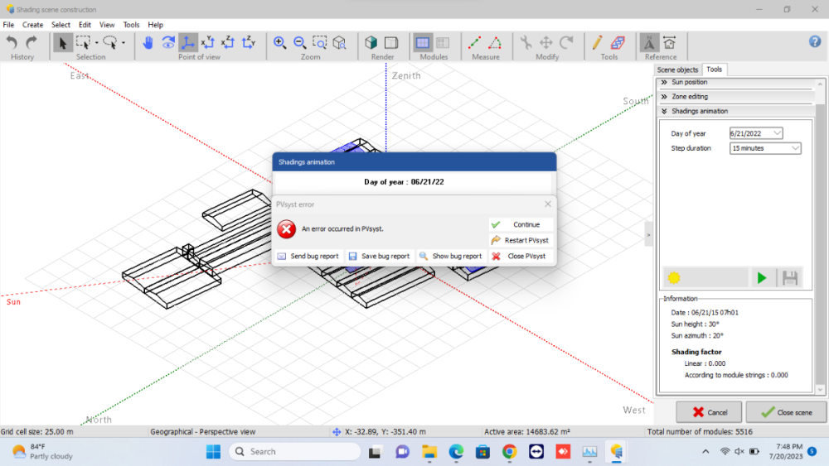Image resolution: width=829 pixels, height=466 pixels.
Task: Click the pencil tool icon
Action: coord(598,43)
